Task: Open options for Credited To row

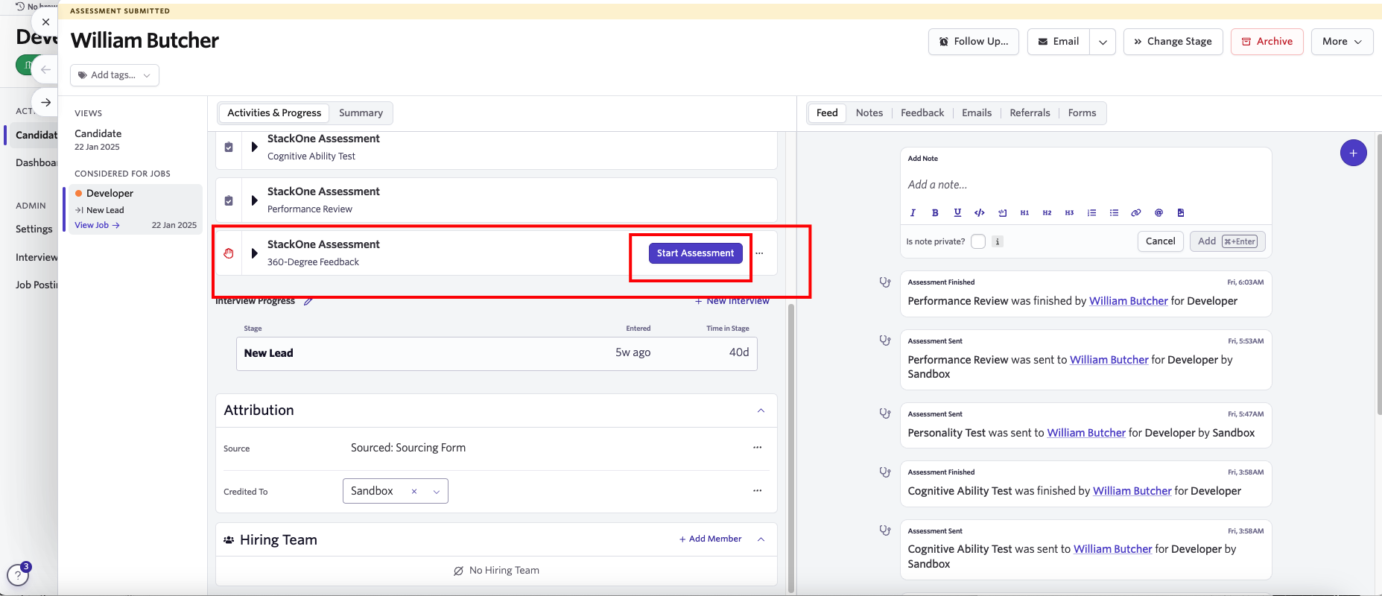Action: coord(757,491)
